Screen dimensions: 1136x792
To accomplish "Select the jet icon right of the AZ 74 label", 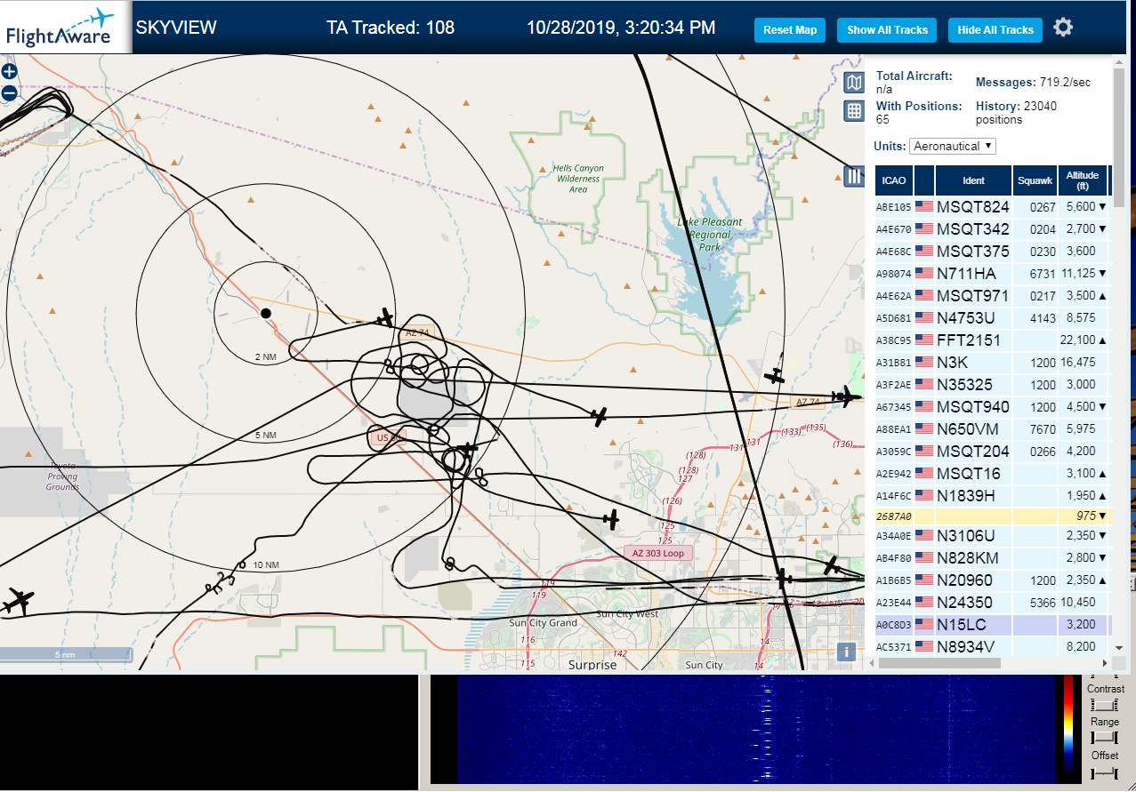I will click(847, 396).
